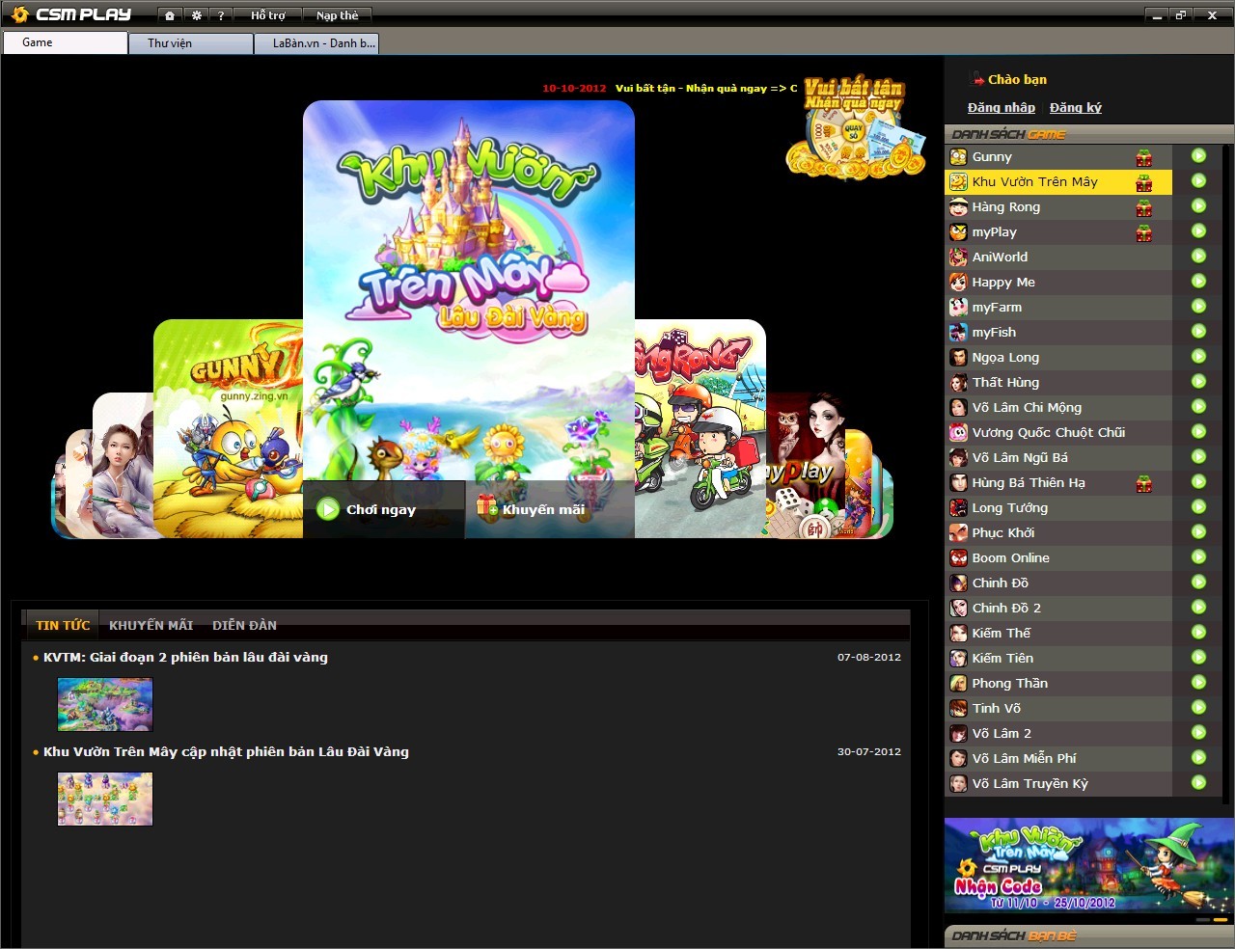Click the green play icon for Kiếm Thế

(1198, 633)
